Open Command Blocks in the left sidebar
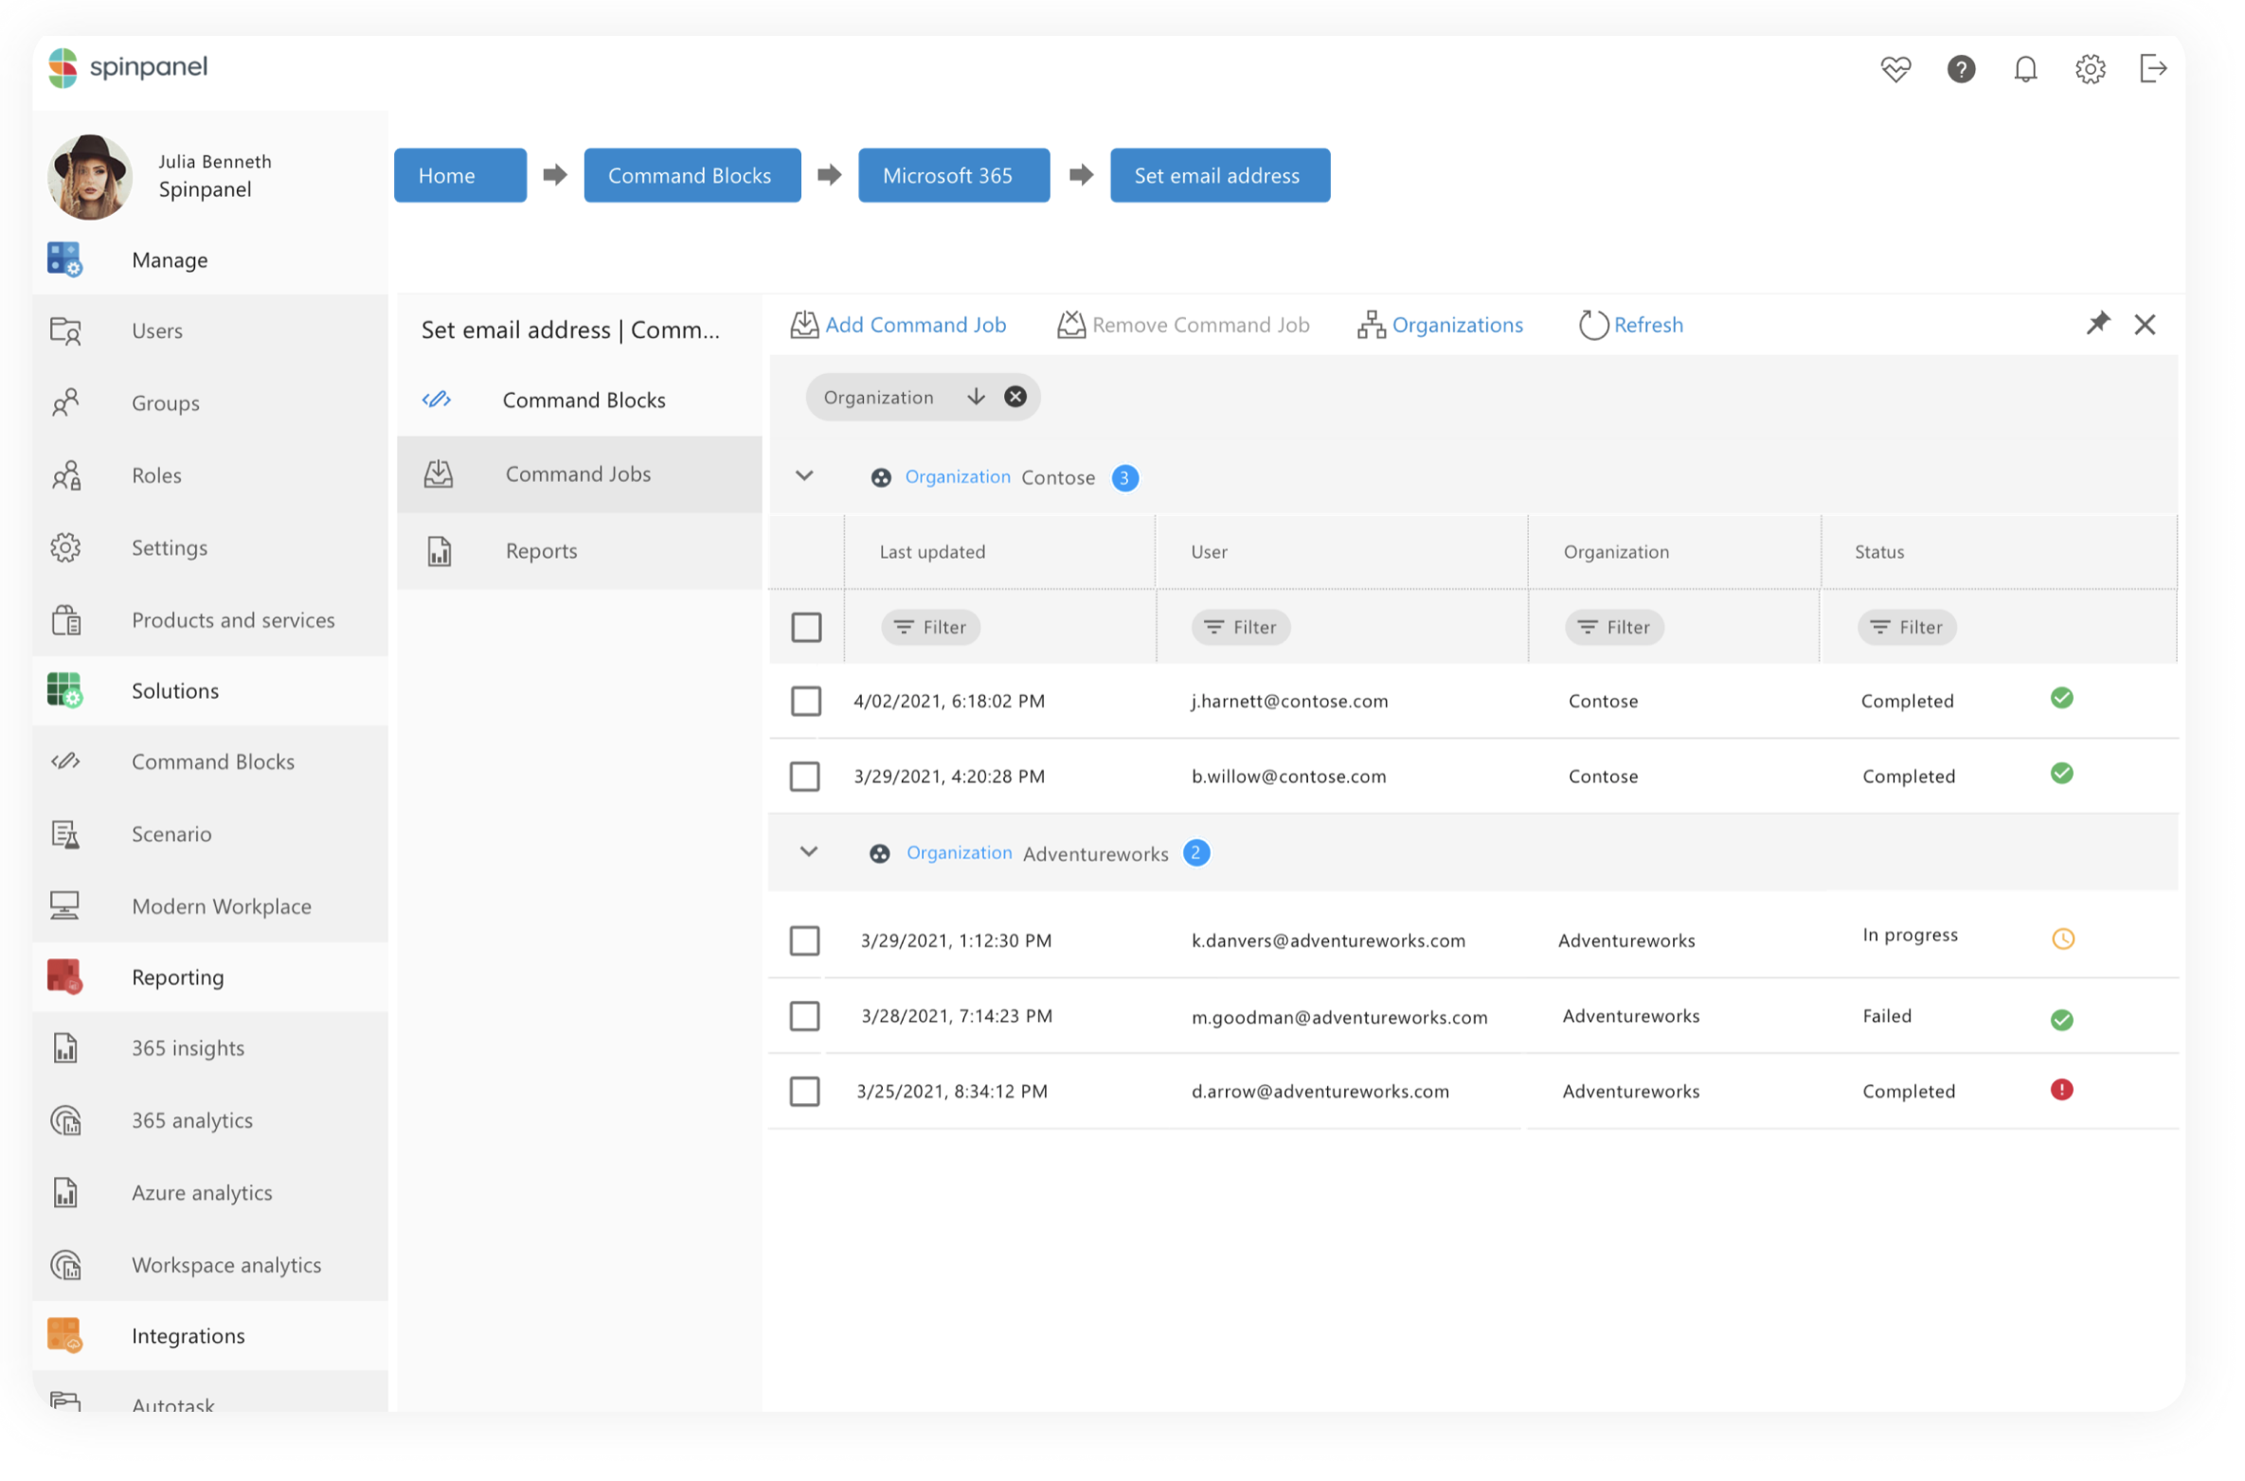Viewport: 2245px width, 1481px height. tap(210, 761)
